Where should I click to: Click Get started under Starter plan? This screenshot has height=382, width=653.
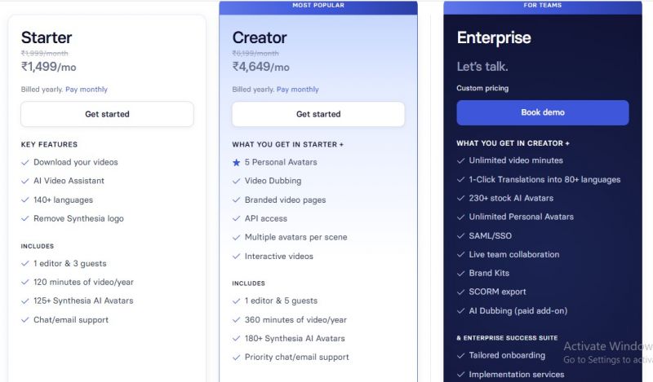[x=107, y=114]
